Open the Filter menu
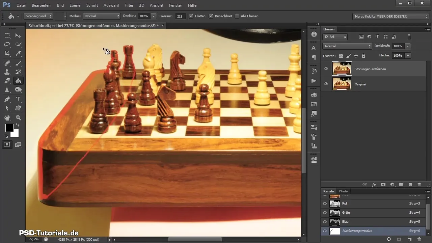 pyautogui.click(x=129, y=5)
